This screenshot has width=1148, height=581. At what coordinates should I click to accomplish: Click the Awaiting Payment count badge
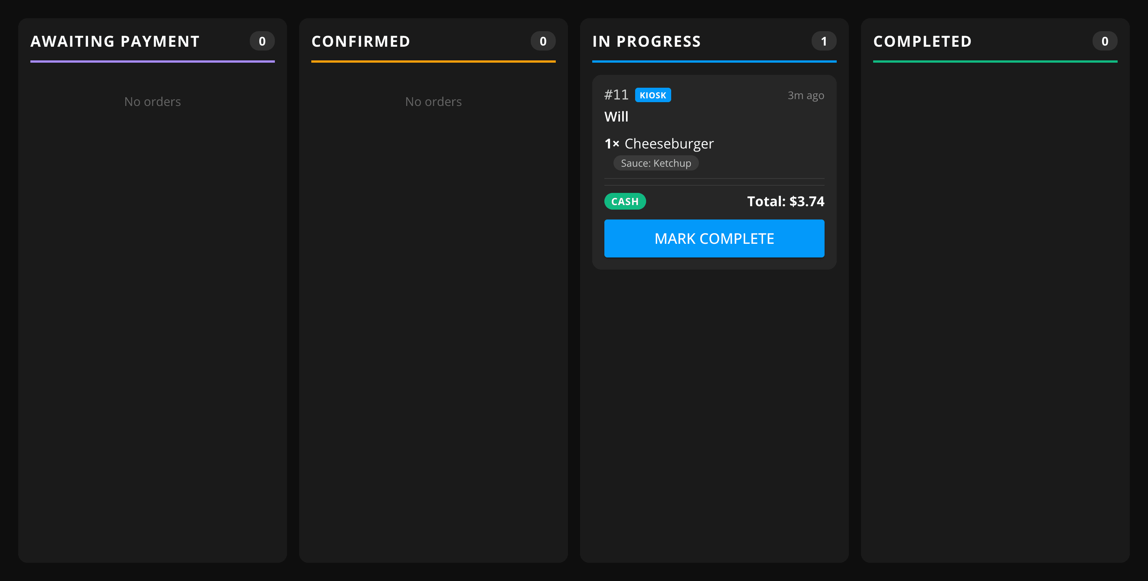pyautogui.click(x=262, y=41)
